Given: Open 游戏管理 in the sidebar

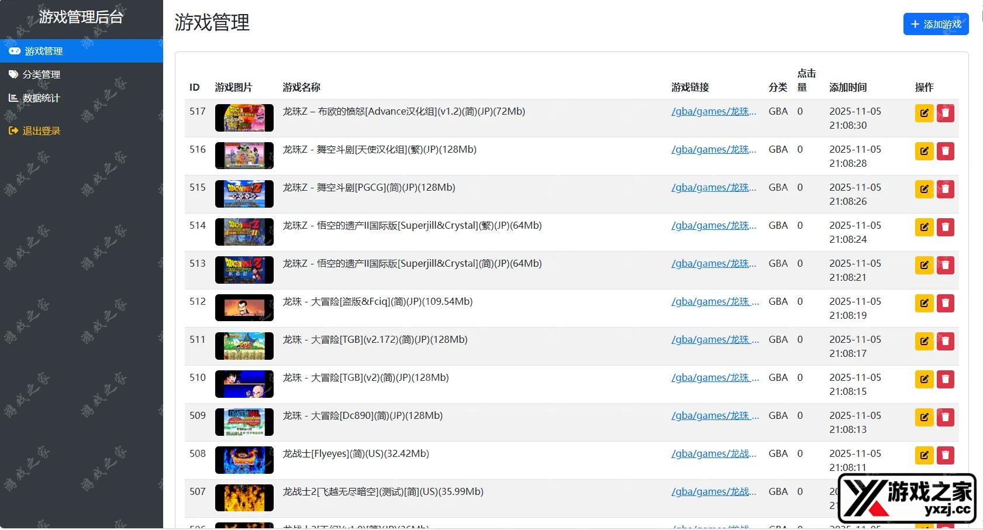Looking at the screenshot, I should pos(81,51).
